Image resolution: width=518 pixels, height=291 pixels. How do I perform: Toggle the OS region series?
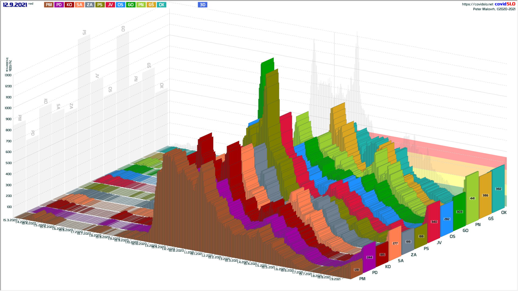tap(120, 5)
